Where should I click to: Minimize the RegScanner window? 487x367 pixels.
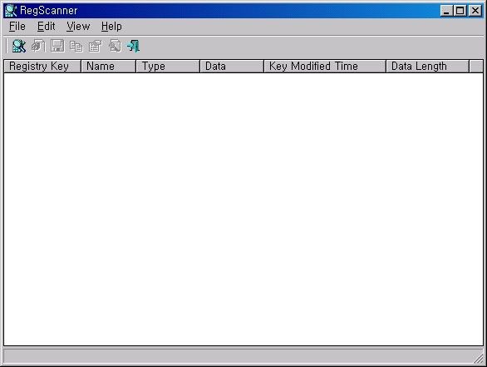pyautogui.click(x=446, y=11)
